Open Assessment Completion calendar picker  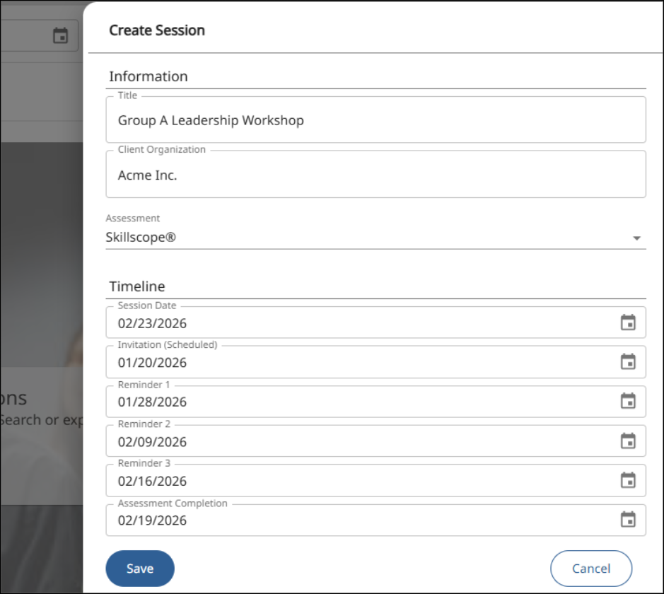point(627,520)
